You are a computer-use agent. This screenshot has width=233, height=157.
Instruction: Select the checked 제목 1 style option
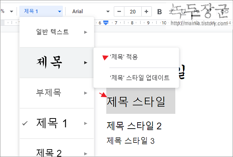(x=57, y=123)
